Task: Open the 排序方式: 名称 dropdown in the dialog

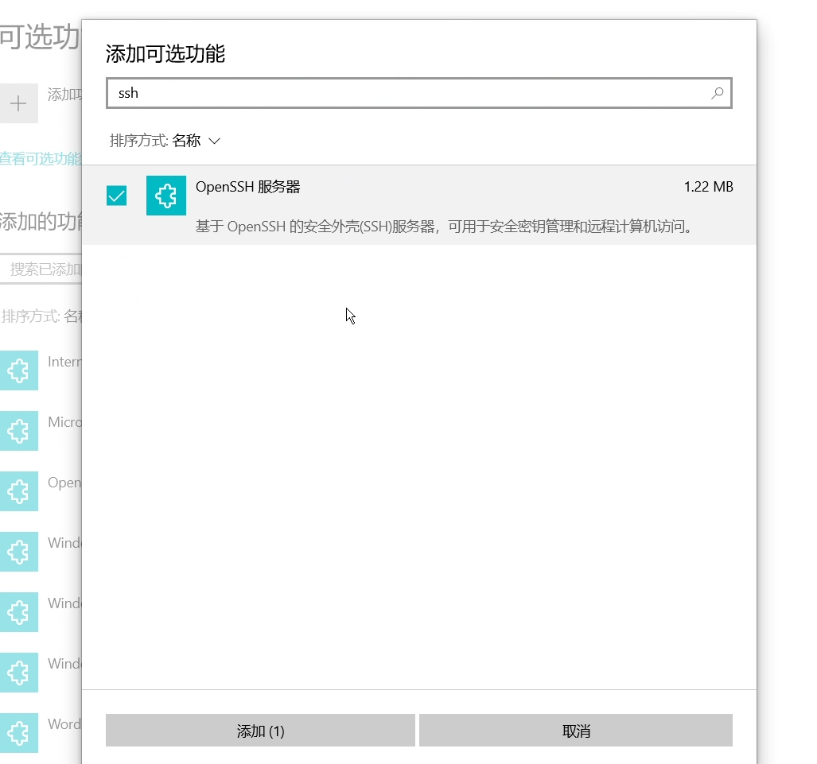Action: (x=165, y=141)
